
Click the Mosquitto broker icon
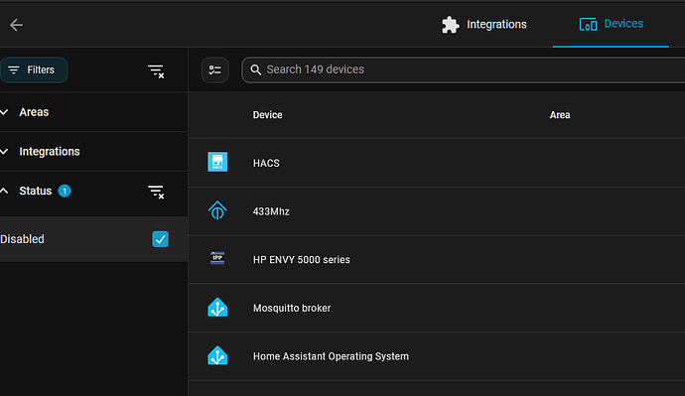(217, 308)
